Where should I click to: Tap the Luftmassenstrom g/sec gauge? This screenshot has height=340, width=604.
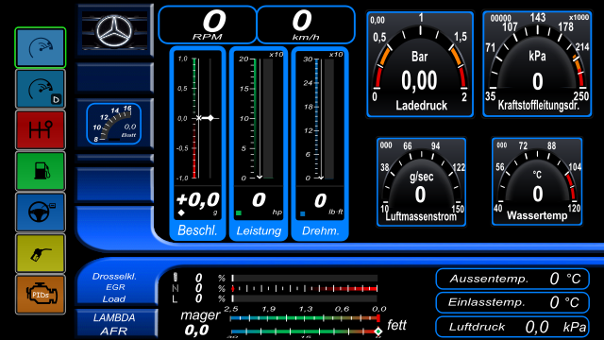coord(422,181)
